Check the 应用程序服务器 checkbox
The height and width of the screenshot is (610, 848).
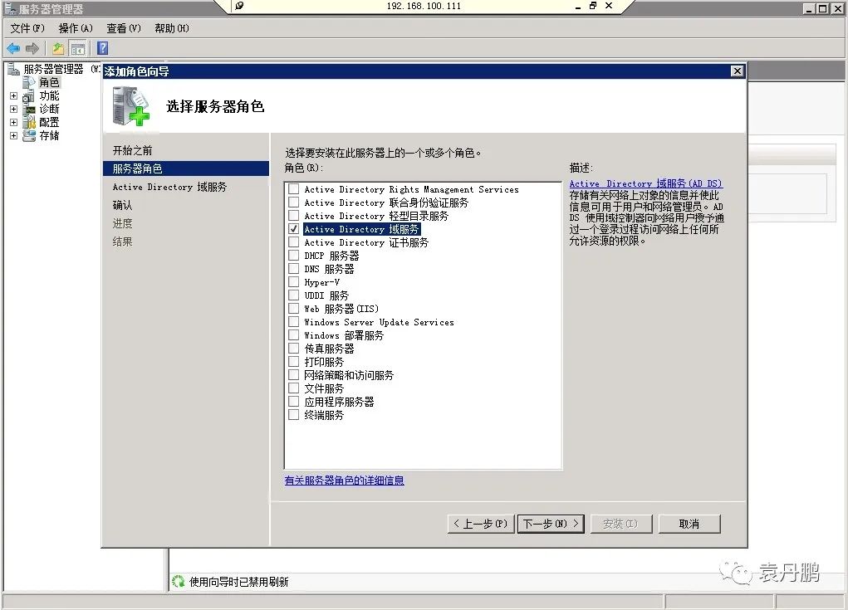(x=294, y=402)
